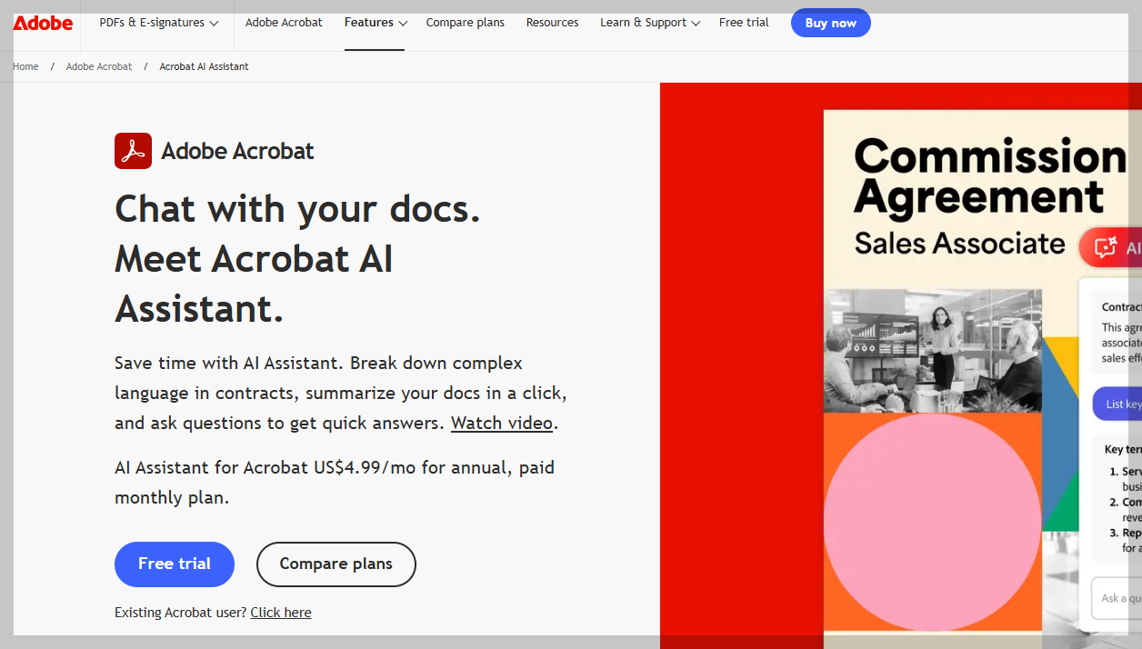The width and height of the screenshot is (1142, 649).
Task: Click the blue Free trial button below the pricing text
Action: pyautogui.click(x=175, y=564)
